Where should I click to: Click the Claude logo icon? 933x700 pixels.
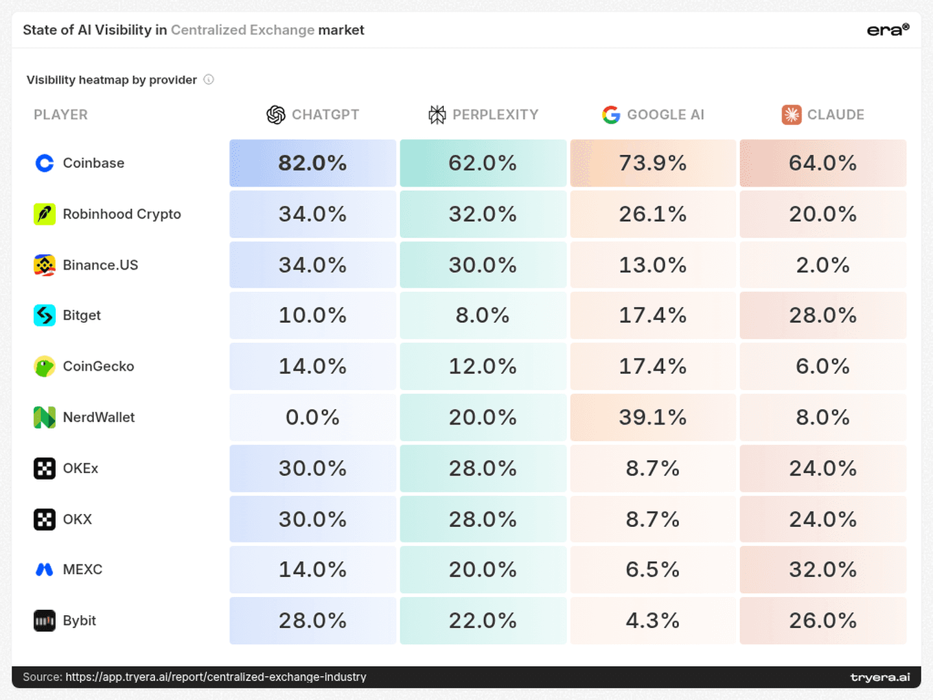pos(791,115)
